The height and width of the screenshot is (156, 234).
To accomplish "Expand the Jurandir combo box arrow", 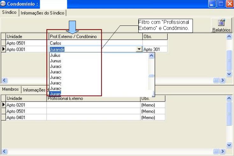I will pos(139,49).
